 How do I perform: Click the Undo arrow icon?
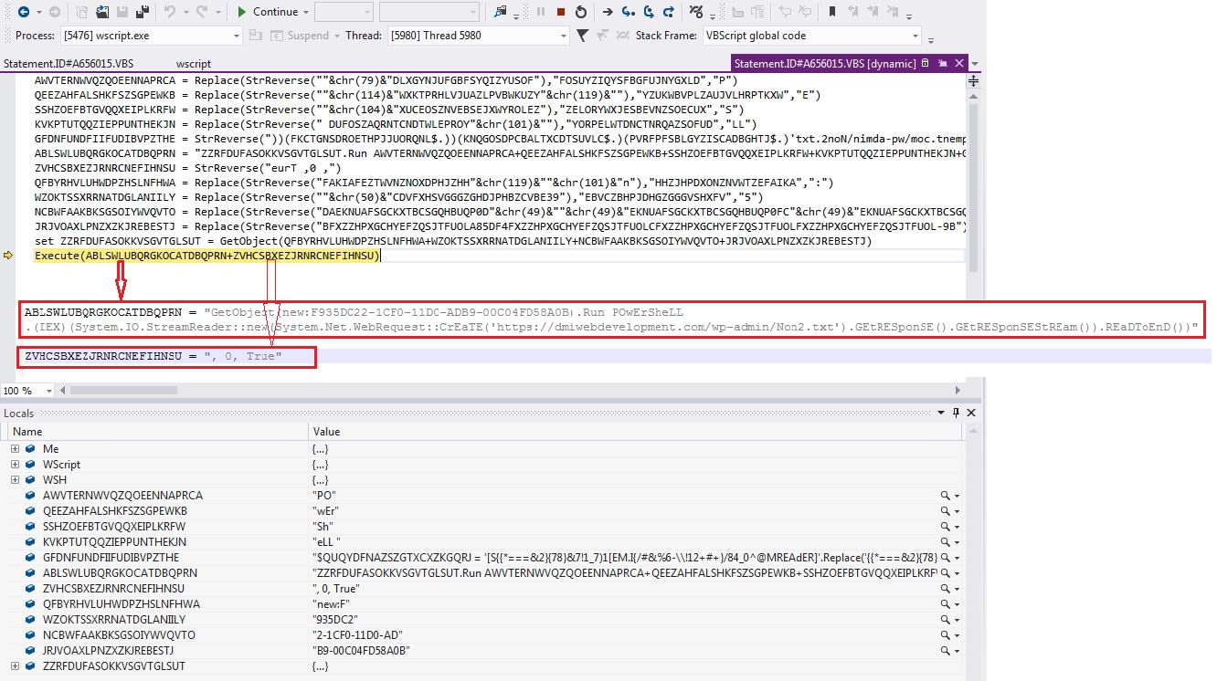[x=171, y=12]
